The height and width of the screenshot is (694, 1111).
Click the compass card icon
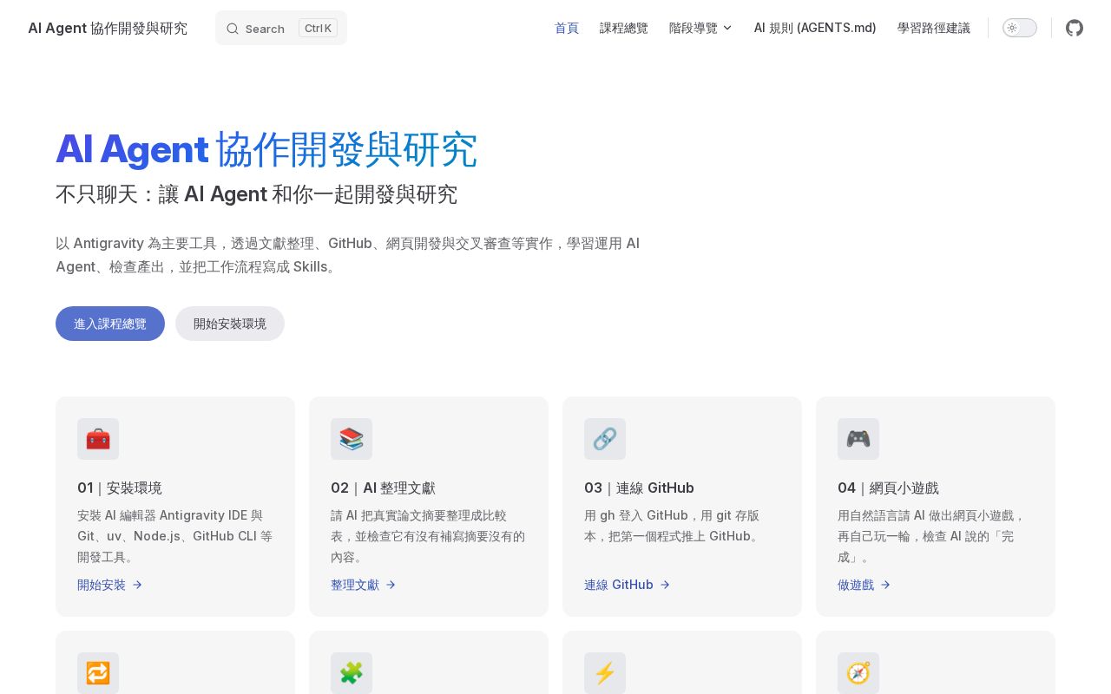pos(858,673)
